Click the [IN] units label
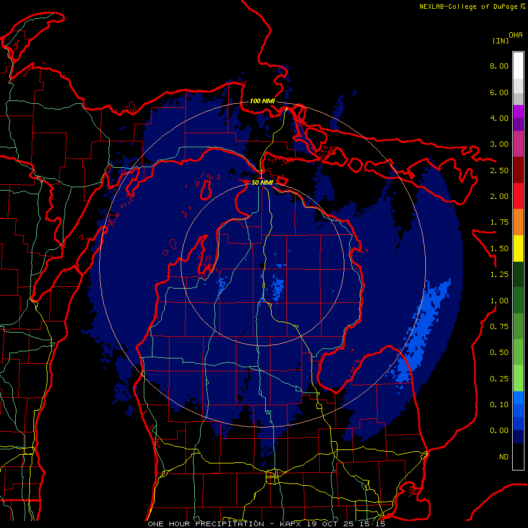528x528 pixels. [x=500, y=40]
